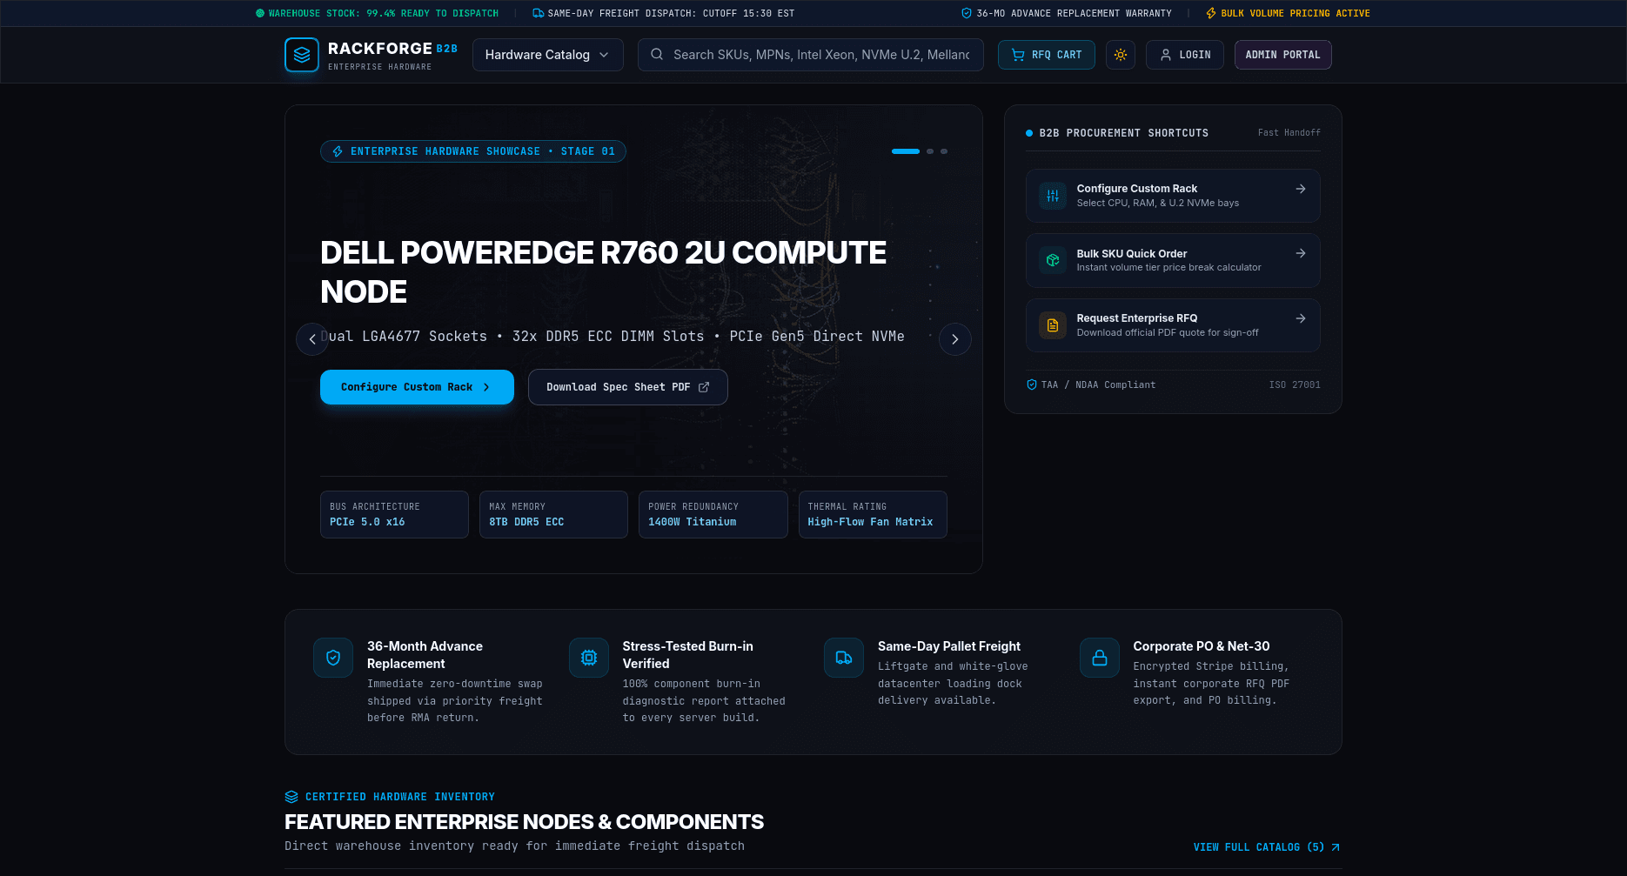The width and height of the screenshot is (1627, 876).
Task: Click the sliders icon beside Configure Custom Rack
Action: coord(1053,196)
